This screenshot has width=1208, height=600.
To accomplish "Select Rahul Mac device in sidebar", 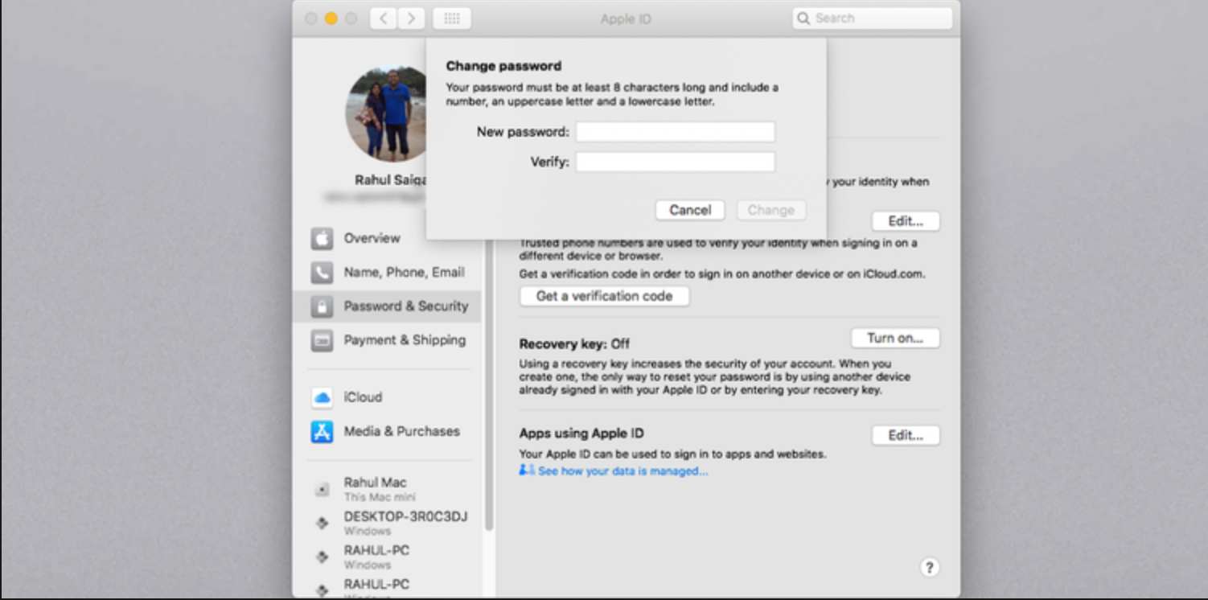I will coord(375,488).
